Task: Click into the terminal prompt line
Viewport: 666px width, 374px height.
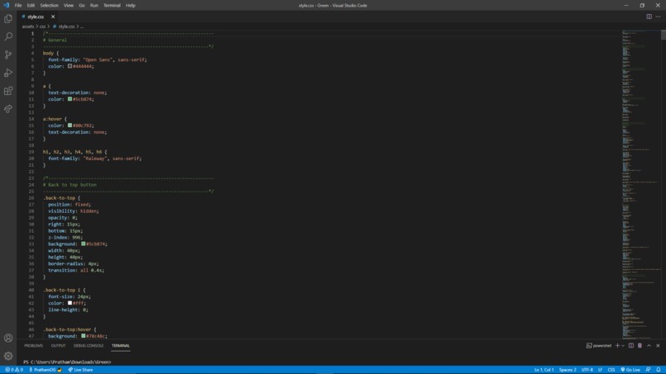Action: click(x=67, y=362)
